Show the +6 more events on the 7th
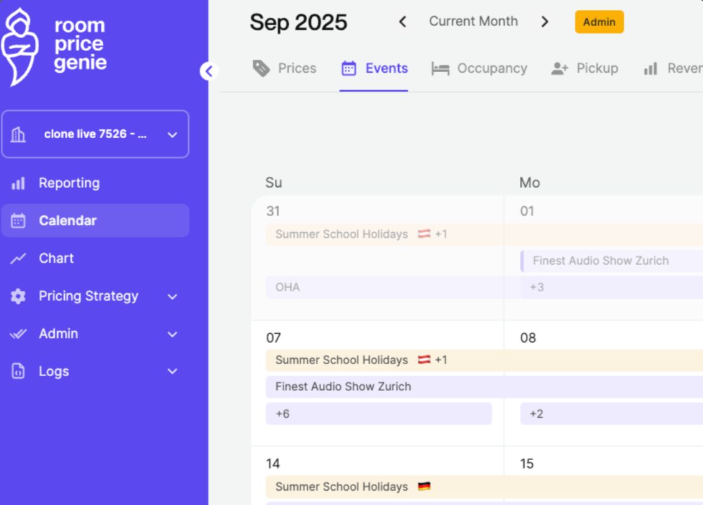 point(378,413)
